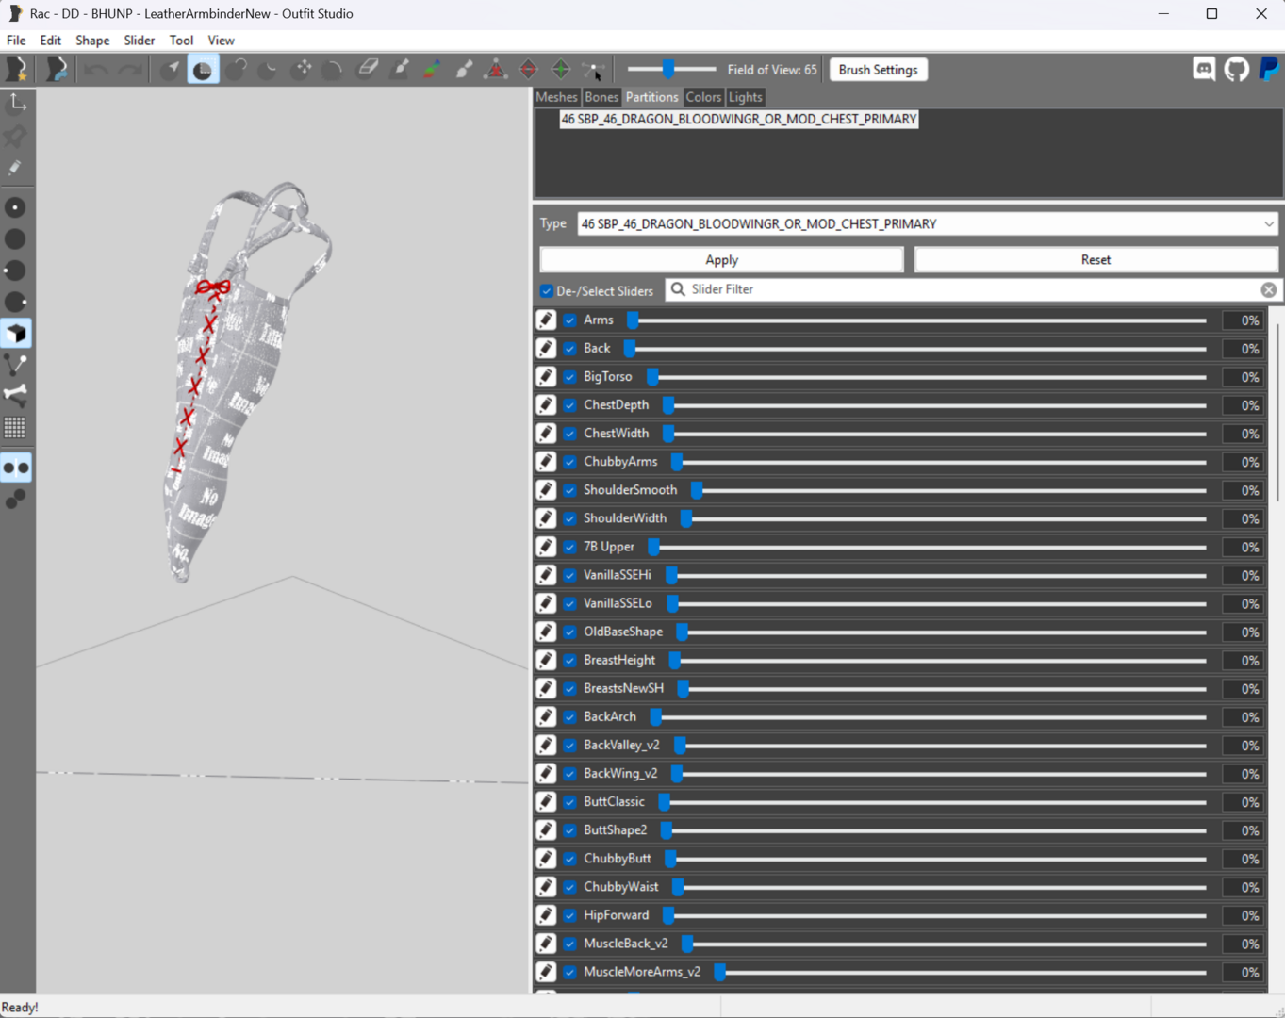Open the PayPal donate icon
Image resolution: width=1285 pixels, height=1018 pixels.
tap(1269, 69)
